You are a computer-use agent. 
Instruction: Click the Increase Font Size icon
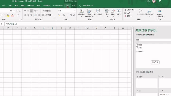click(17, 11)
